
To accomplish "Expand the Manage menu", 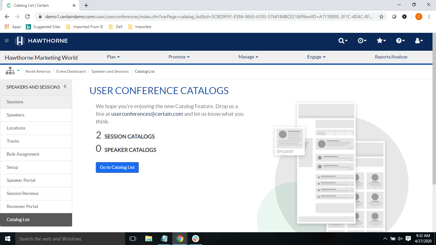I will pos(248,57).
